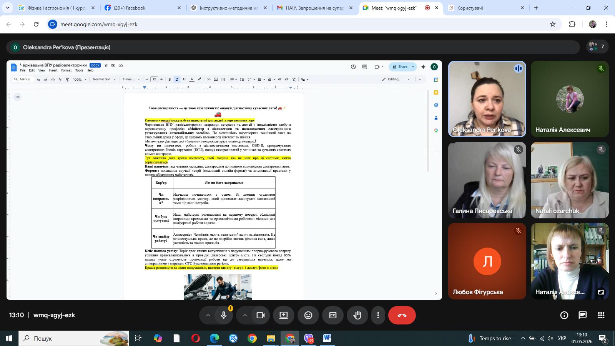
Task: Open the meeting chat panel
Action: (x=583, y=315)
